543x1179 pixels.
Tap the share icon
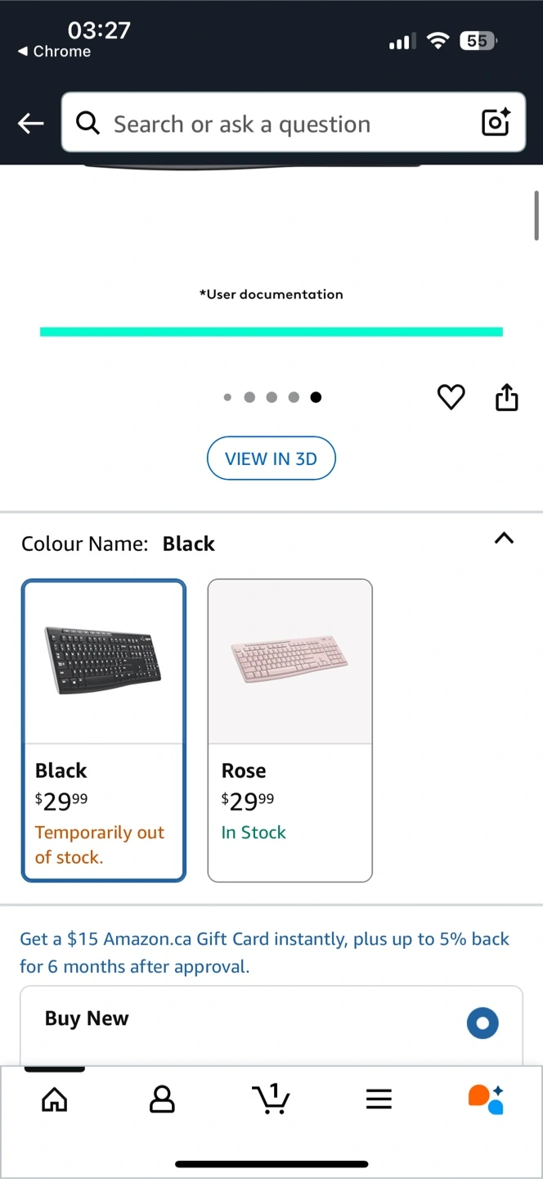pyautogui.click(x=507, y=397)
